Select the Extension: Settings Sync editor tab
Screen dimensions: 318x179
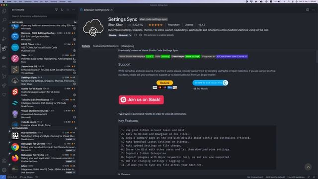(96, 10)
